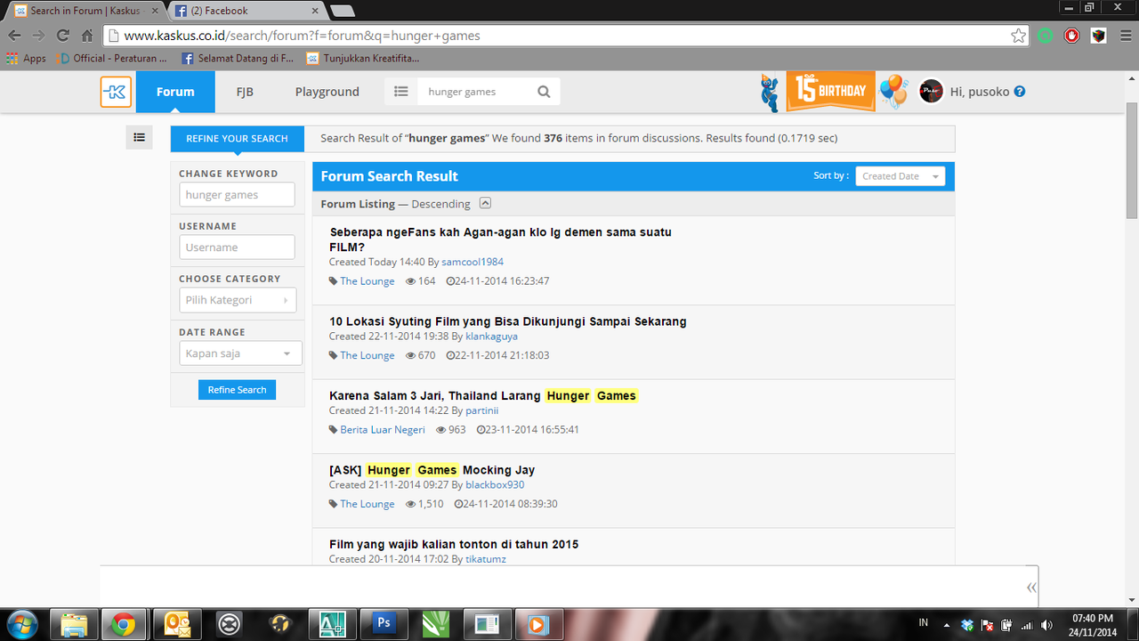Click the colorful cube extension icon
This screenshot has width=1139, height=641.
[x=1099, y=36]
